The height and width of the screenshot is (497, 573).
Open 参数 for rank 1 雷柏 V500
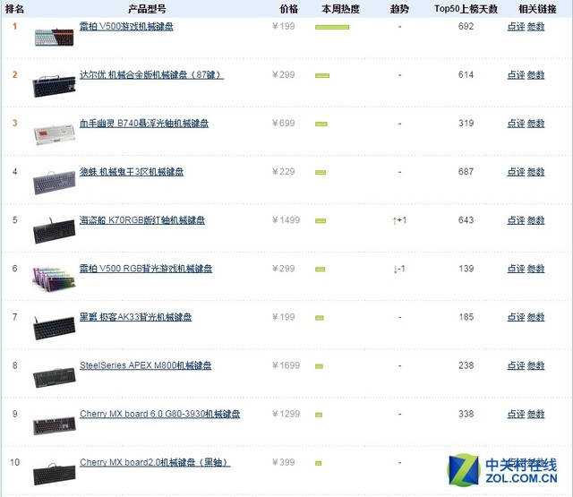coord(535,26)
